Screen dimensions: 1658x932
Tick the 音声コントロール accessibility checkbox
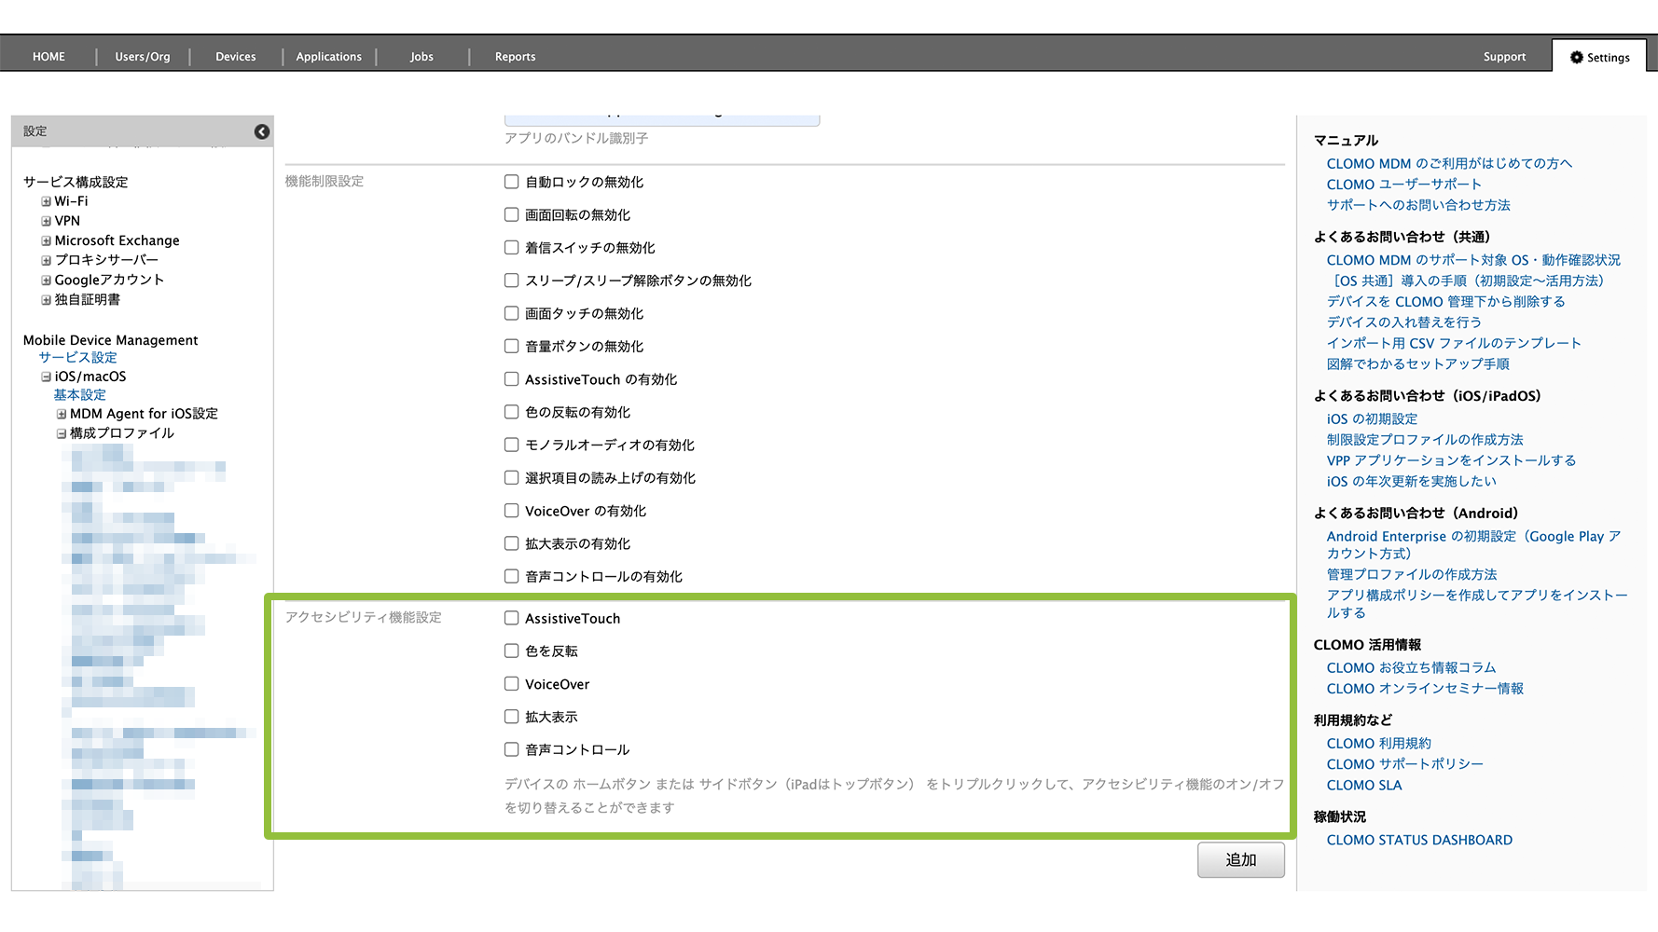[x=511, y=749]
